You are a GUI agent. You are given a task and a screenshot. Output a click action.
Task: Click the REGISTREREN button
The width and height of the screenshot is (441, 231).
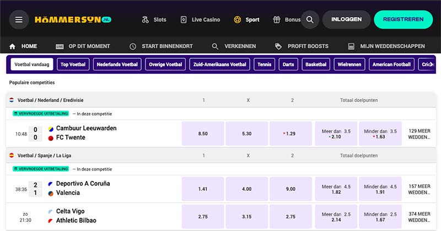(x=404, y=19)
